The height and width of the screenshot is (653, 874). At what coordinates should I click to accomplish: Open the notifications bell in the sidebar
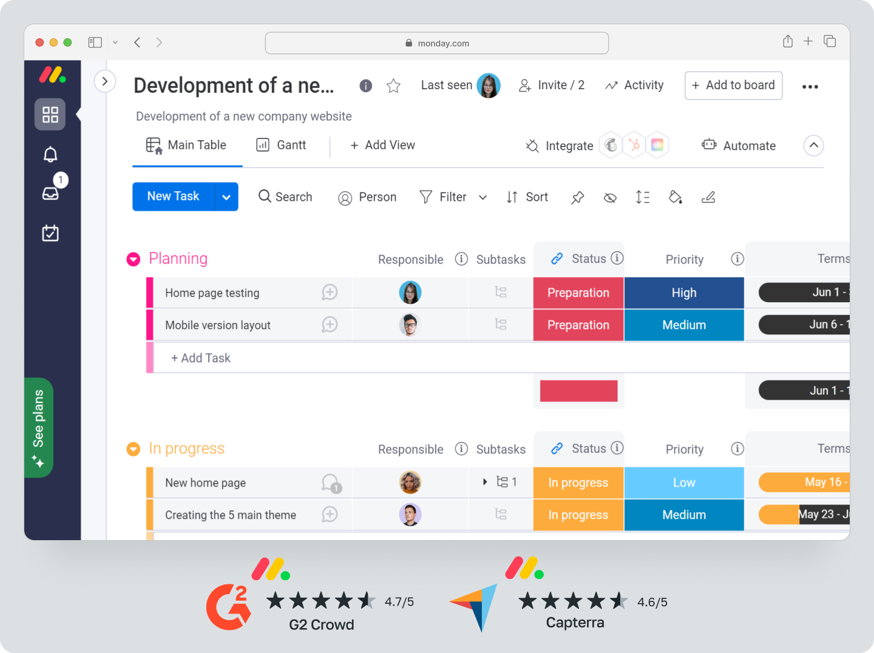click(51, 154)
